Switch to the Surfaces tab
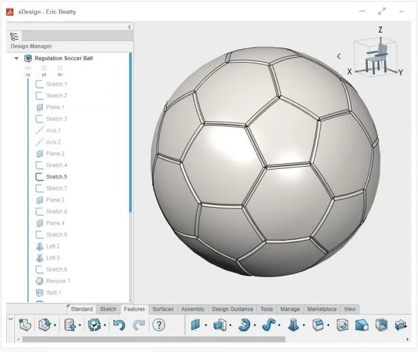418x352 pixels. tap(162, 309)
